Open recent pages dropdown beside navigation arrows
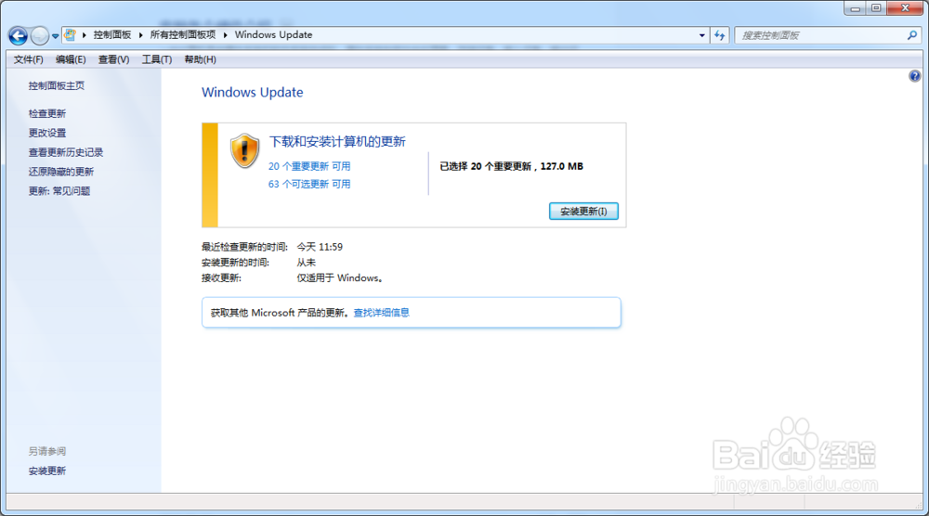The image size is (929, 516). (55, 36)
